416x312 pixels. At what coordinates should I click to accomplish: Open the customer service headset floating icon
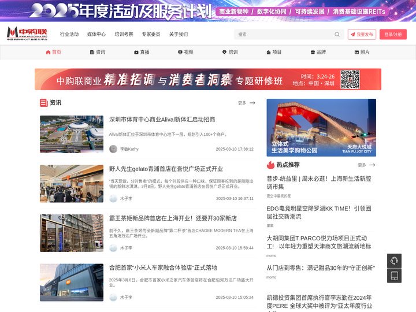coord(394,261)
